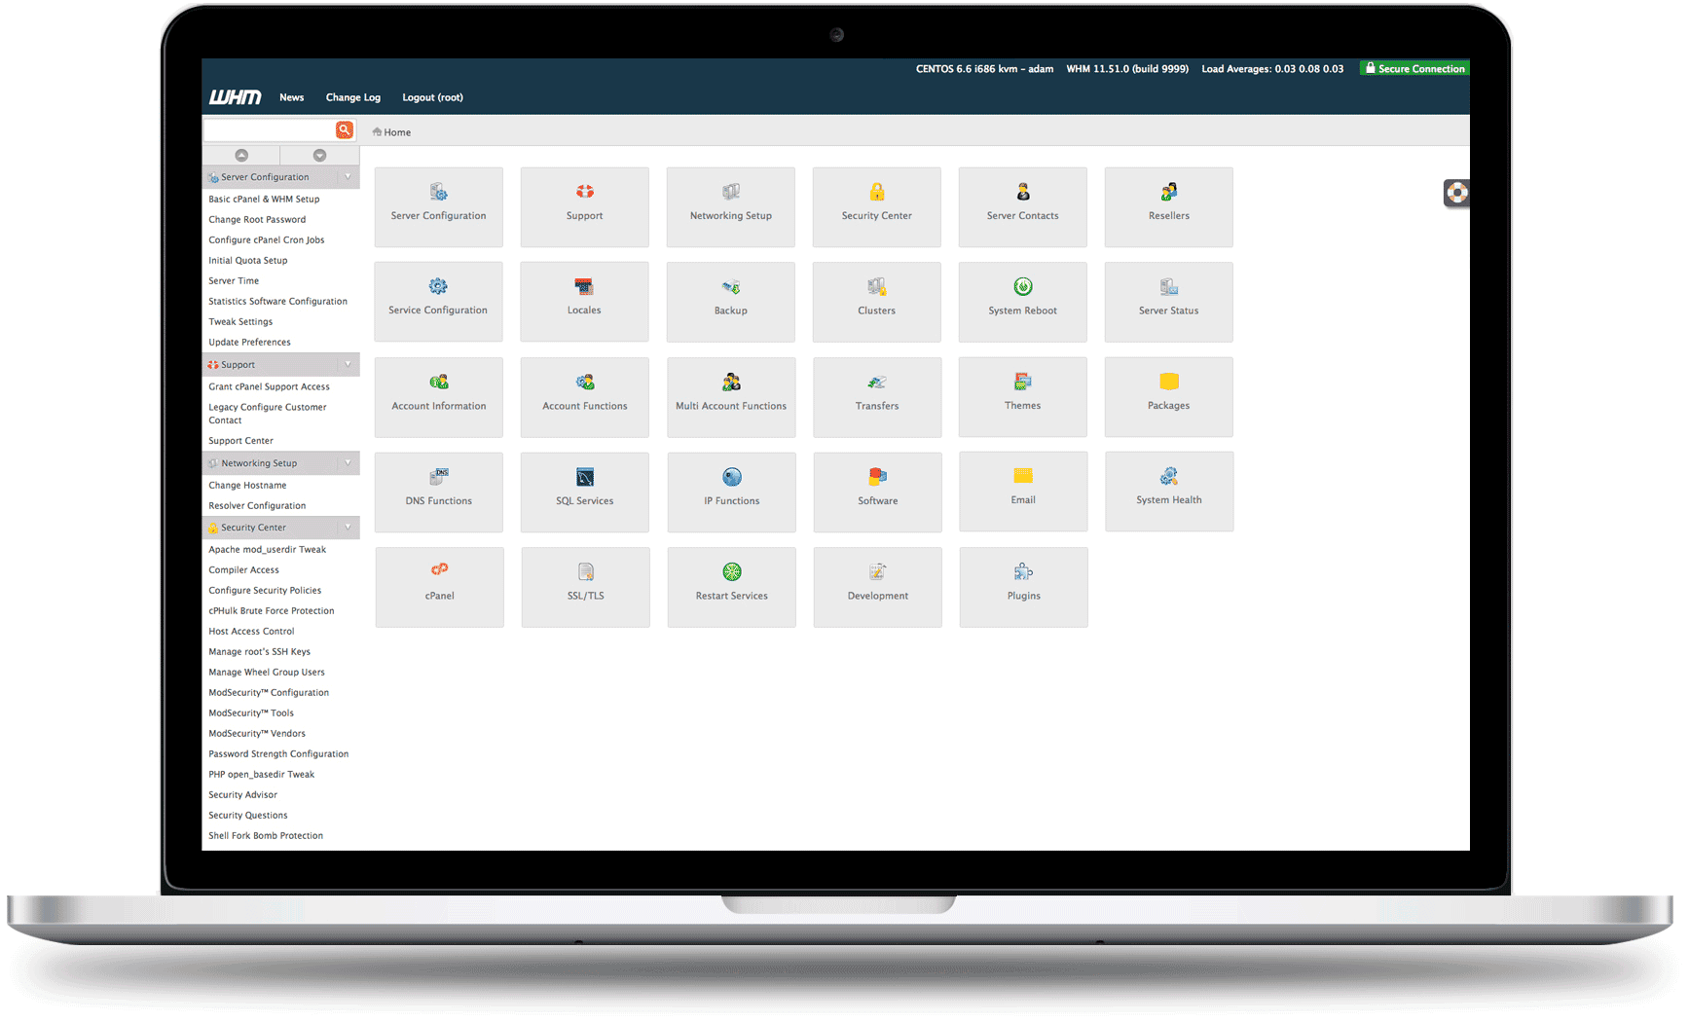1689x1023 pixels.
Task: Collapse the Support sidebar section arrow
Action: pyautogui.click(x=348, y=365)
